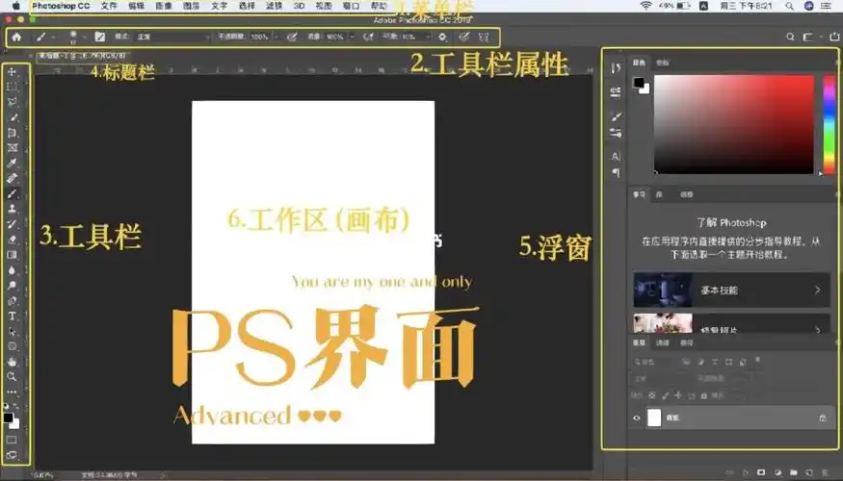Open the 文件 menu
The height and width of the screenshot is (481, 843).
pyautogui.click(x=109, y=6)
